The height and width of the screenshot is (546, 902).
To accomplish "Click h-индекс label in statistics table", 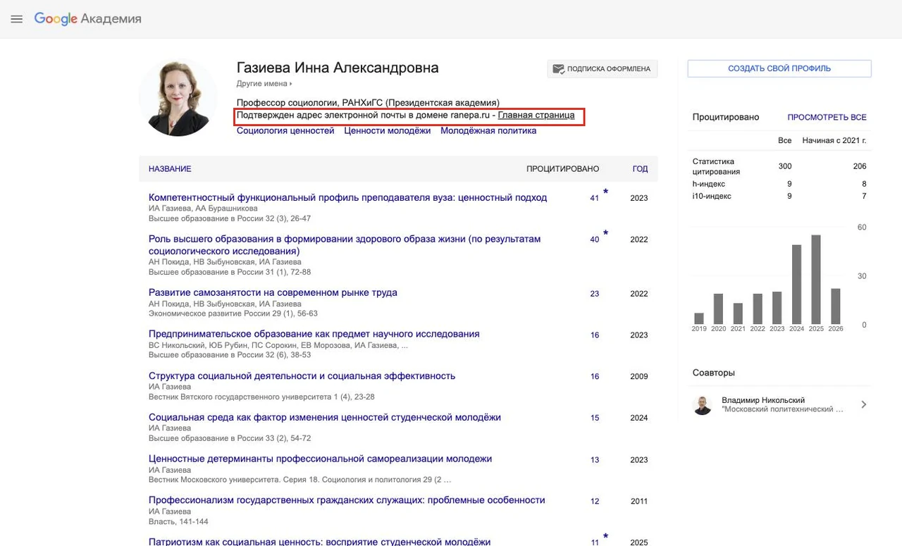I will 708,184.
